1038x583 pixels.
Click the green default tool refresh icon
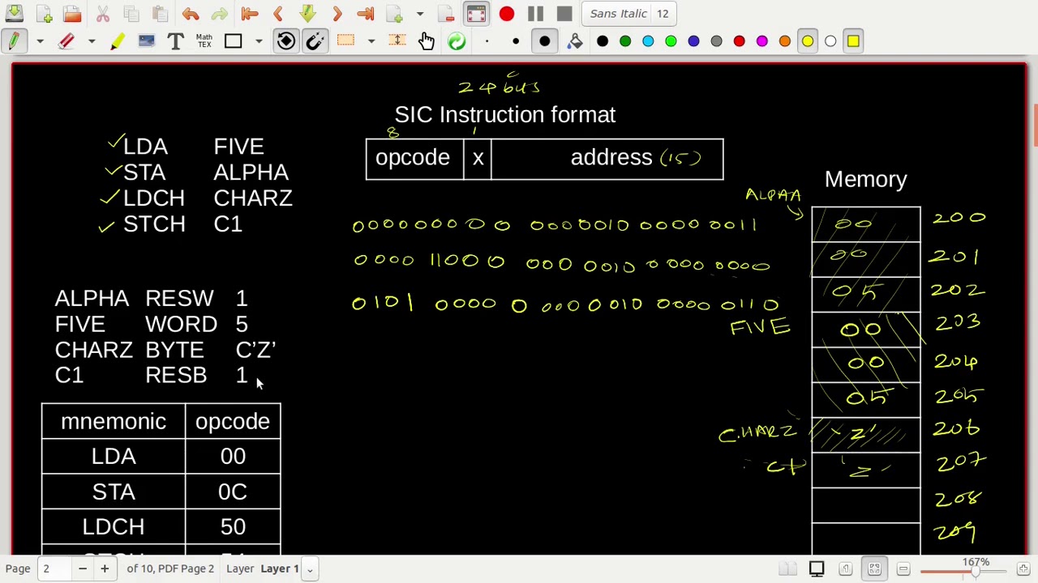(x=457, y=41)
